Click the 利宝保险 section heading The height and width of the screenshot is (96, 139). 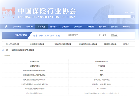(7, 56)
